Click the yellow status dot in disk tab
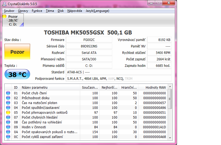Viewport: 221px width, 145px height. 5,16
